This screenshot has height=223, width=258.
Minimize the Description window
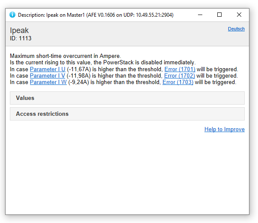point(200,15)
